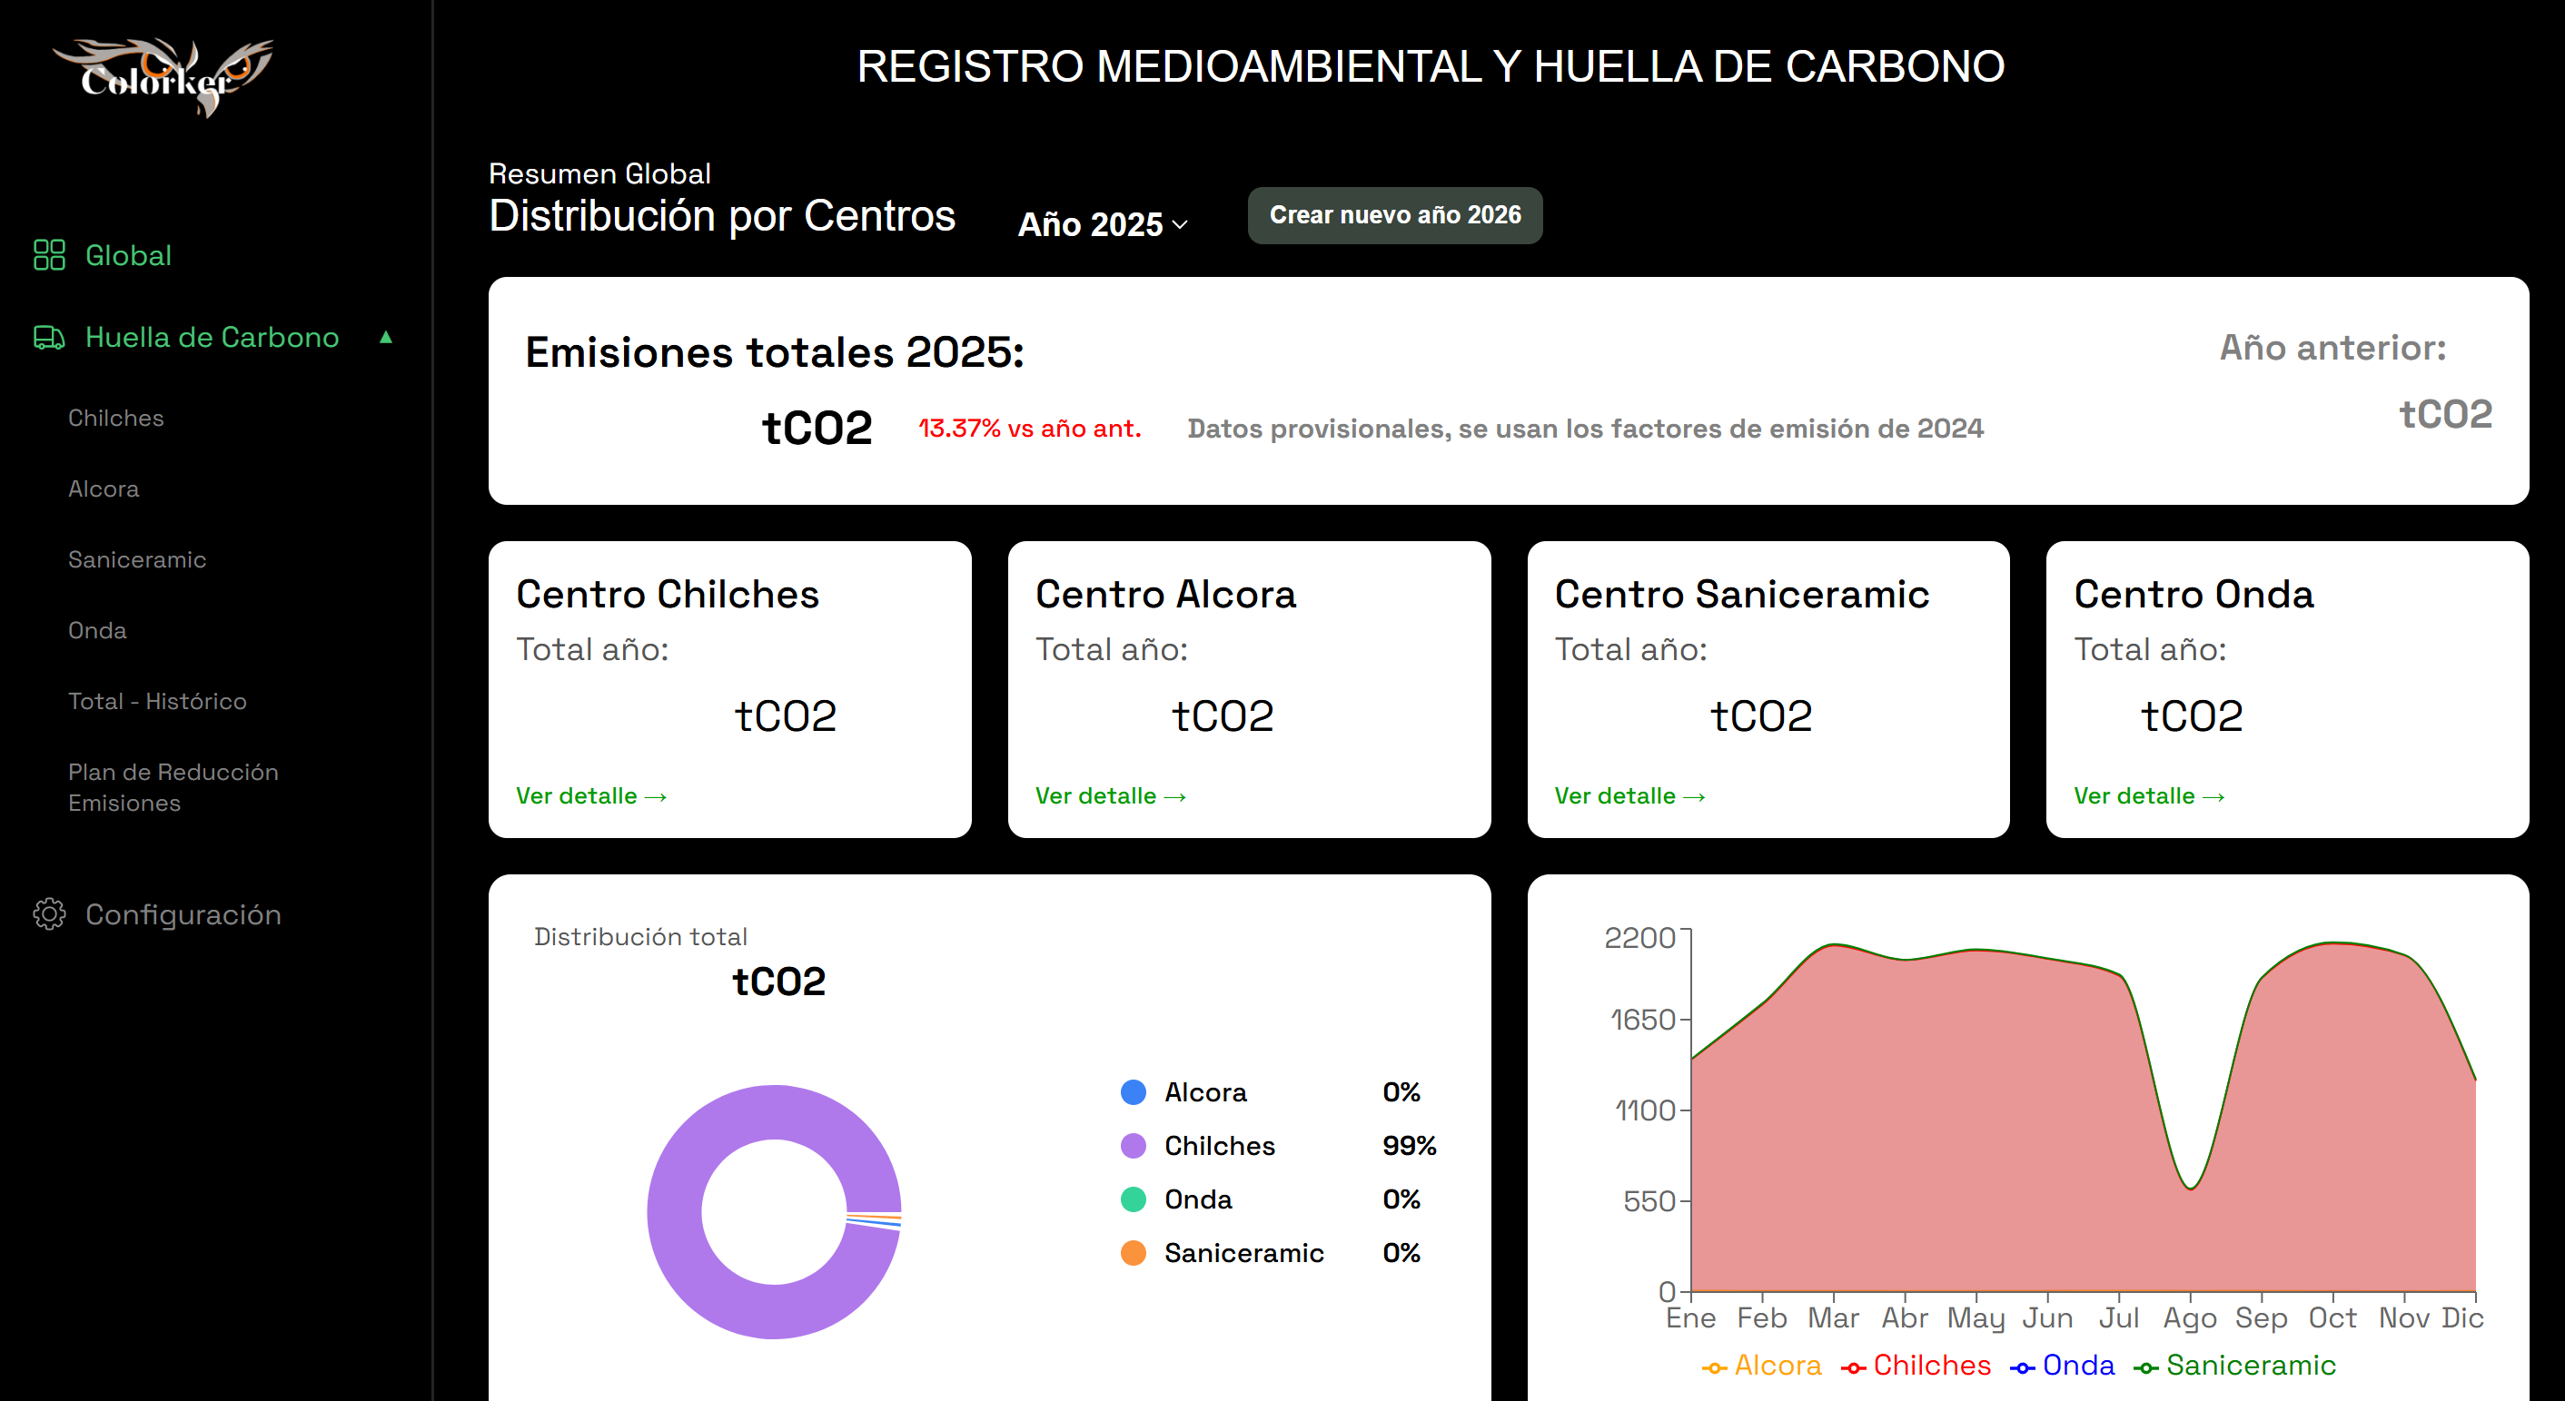2565x1401 pixels.
Task: Select Total - Histórico in the sidebar
Action: pos(157,701)
